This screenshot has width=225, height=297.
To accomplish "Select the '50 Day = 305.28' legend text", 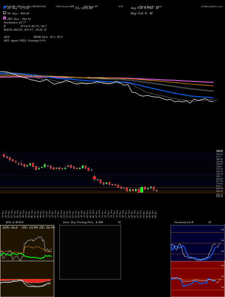I will [19, 13].
